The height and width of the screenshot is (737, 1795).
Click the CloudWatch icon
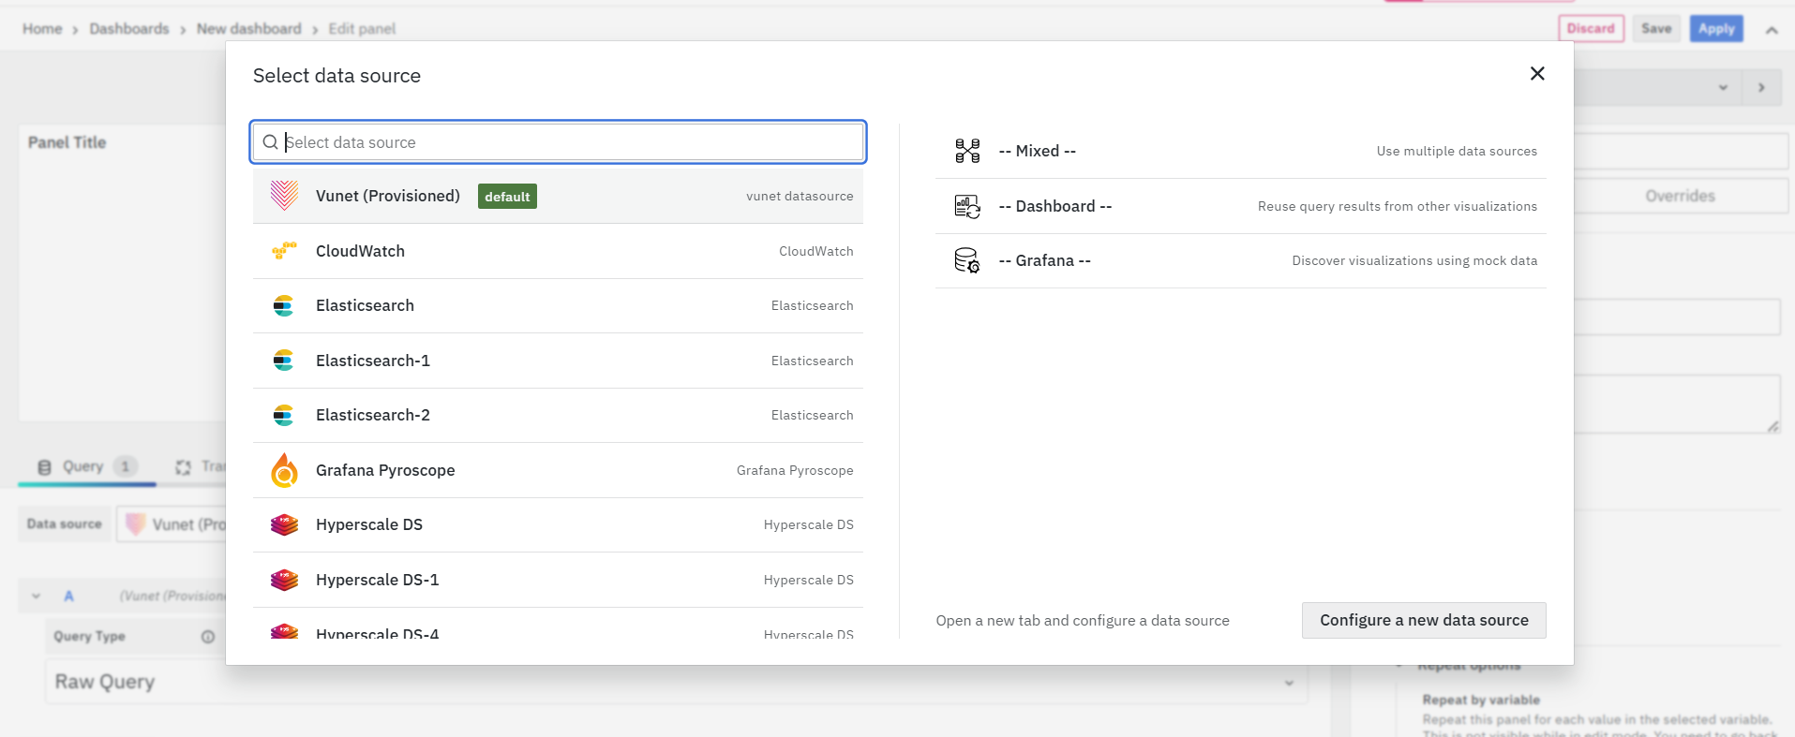(x=284, y=251)
